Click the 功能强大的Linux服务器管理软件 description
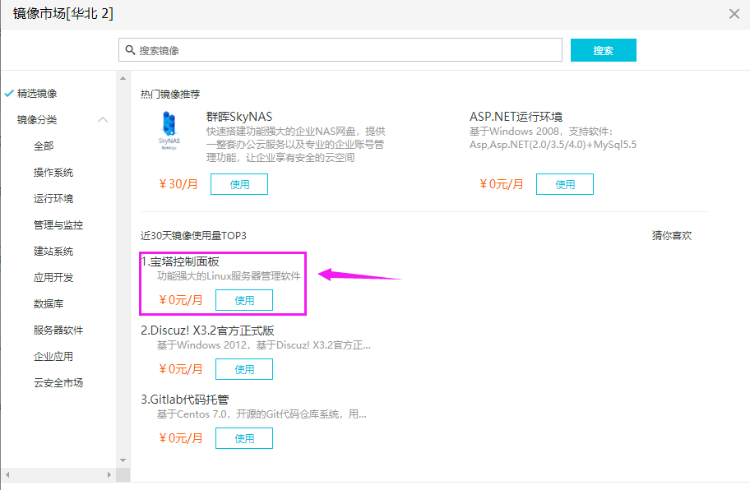 point(229,276)
